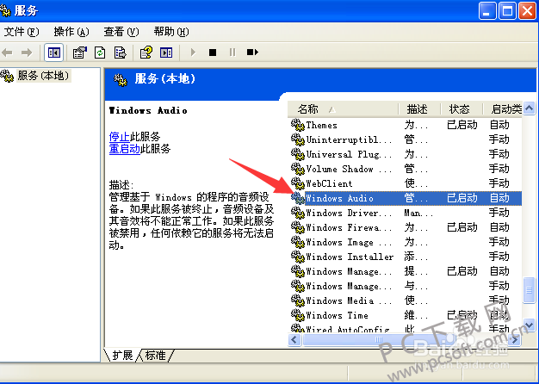Select the Windows Time service name

click(337, 315)
